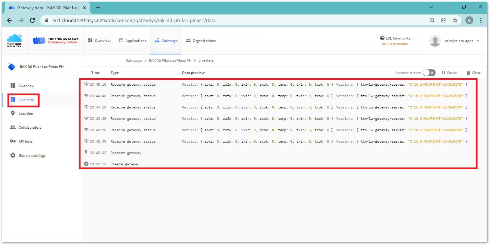Pause the live data stream
This screenshot has height=245, width=490.
[449, 73]
